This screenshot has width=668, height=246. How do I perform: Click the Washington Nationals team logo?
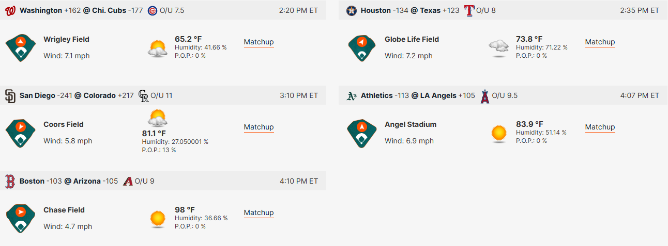pyautogui.click(x=10, y=10)
